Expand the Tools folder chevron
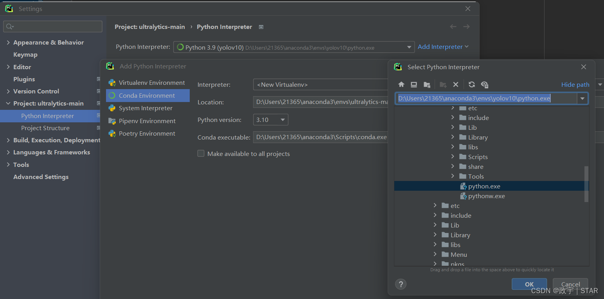 [453, 176]
